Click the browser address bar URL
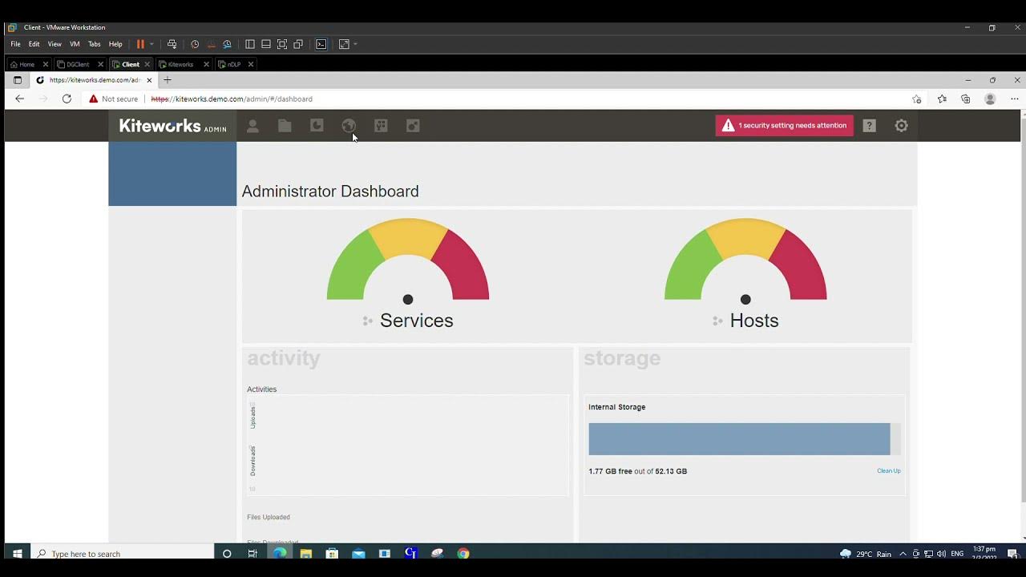This screenshot has width=1026, height=577. point(232,99)
